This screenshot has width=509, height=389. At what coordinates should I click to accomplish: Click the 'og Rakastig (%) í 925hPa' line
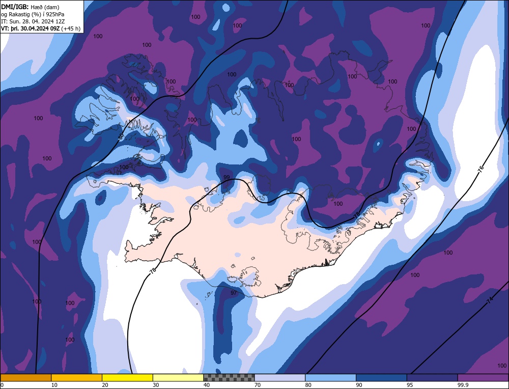(x=33, y=14)
